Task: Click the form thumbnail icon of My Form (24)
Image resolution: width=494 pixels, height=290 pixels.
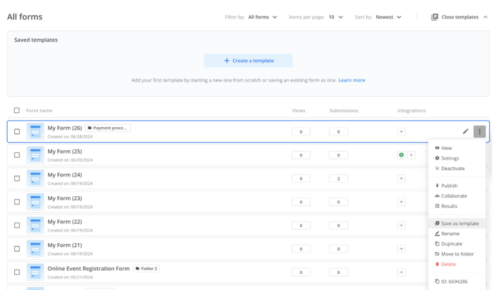Action: [x=35, y=178]
